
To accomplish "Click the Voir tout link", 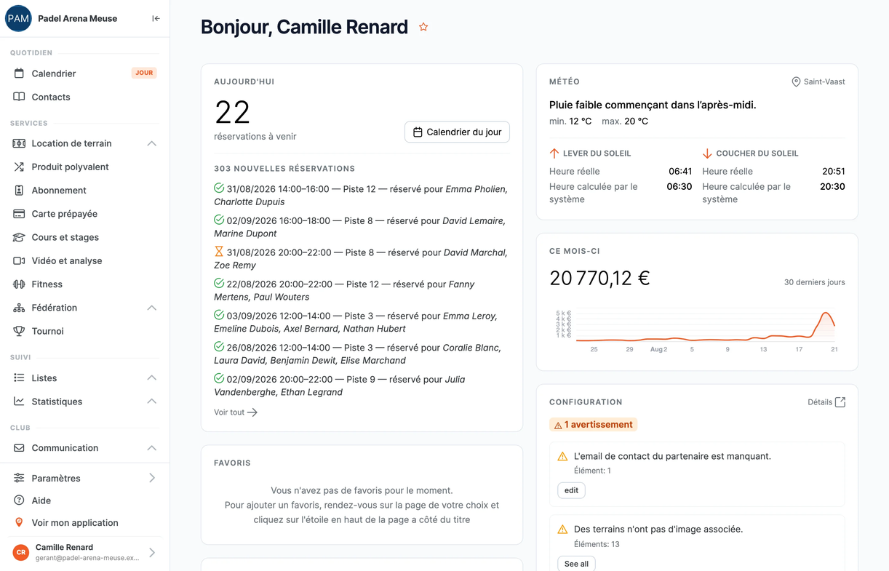I will (x=236, y=412).
